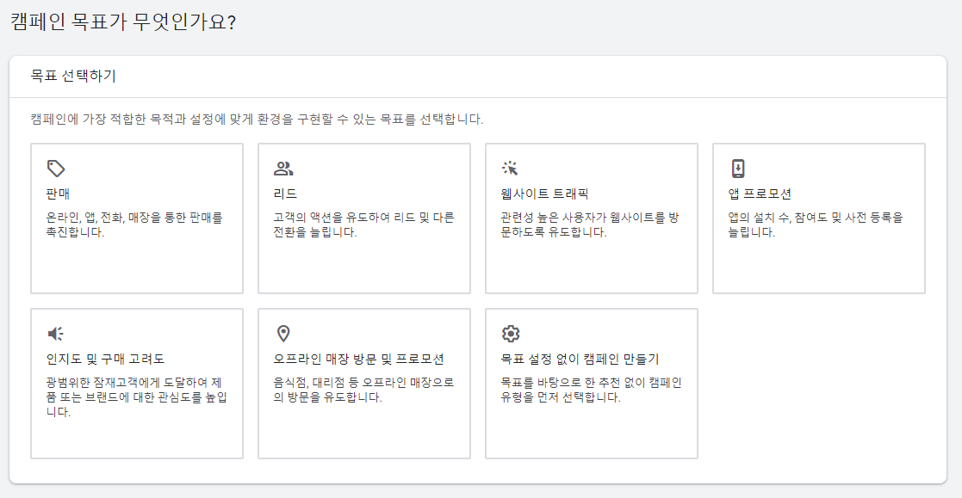This screenshot has height=498, width=962.
Task: Click the 음식점, 대리점 store visit description
Action: click(x=363, y=390)
